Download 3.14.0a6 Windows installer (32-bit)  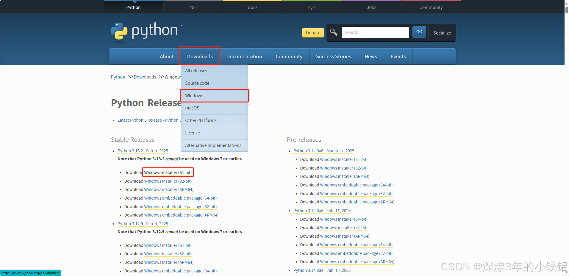pyautogui.click(x=344, y=168)
